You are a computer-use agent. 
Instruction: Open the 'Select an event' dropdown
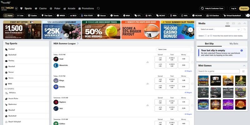coord(219,29)
